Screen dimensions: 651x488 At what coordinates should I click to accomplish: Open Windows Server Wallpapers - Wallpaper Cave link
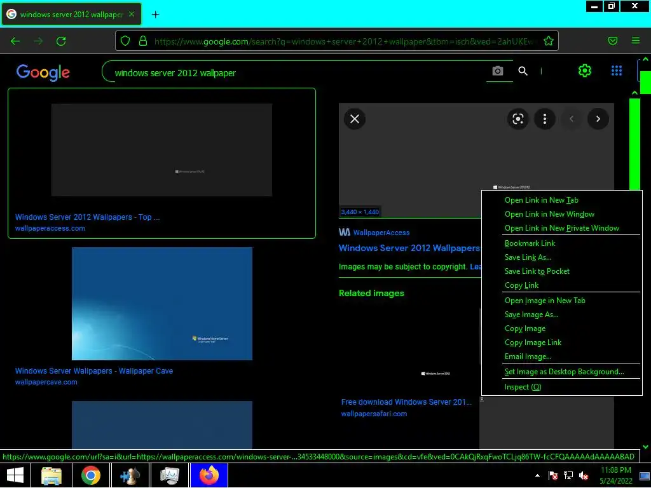(x=94, y=371)
